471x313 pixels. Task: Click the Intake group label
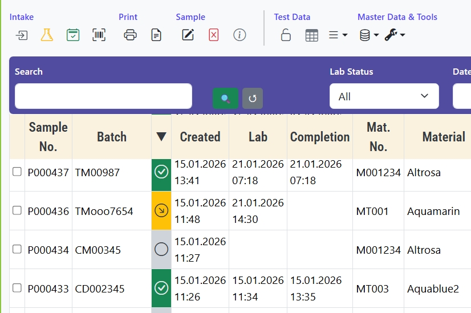pyautogui.click(x=21, y=17)
